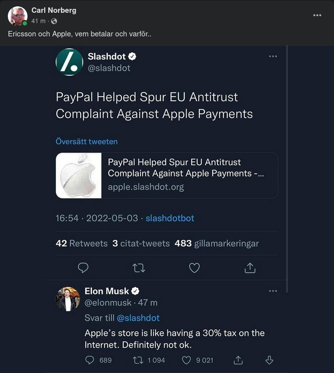Open the Slashdot tweet more options menu
Screen dimensions: 334x373
click(273, 56)
